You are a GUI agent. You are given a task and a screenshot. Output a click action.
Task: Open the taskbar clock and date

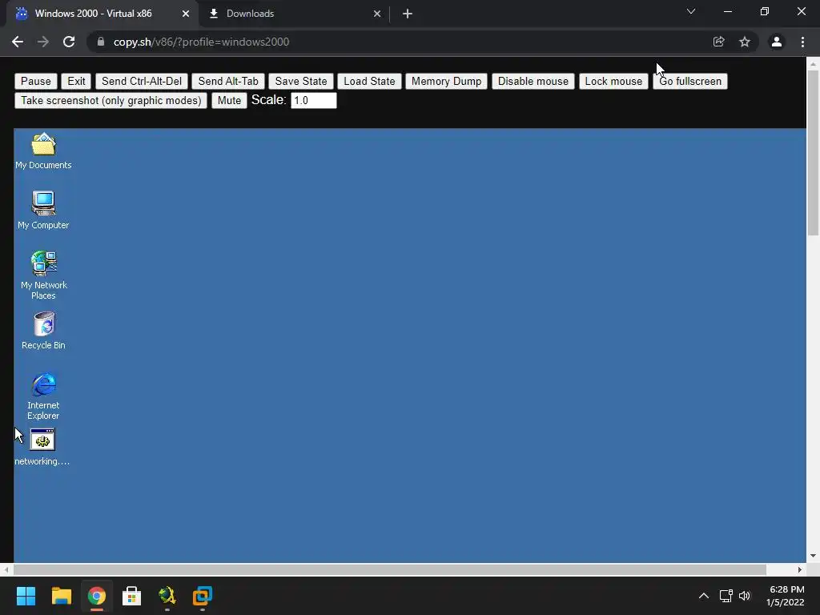point(786,596)
